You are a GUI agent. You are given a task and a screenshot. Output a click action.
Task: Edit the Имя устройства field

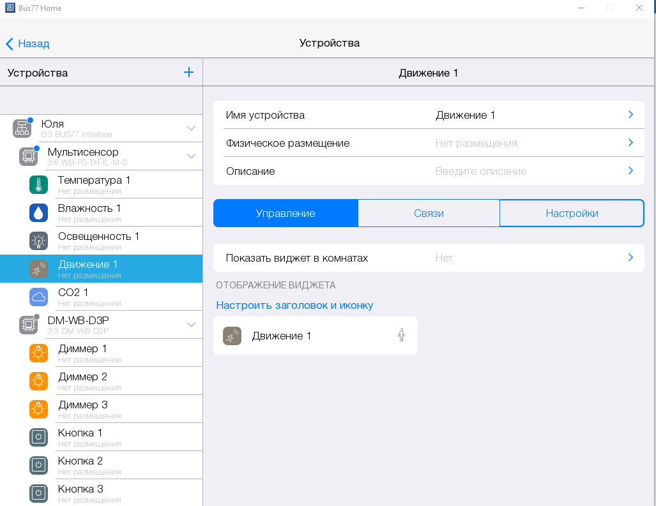(428, 115)
